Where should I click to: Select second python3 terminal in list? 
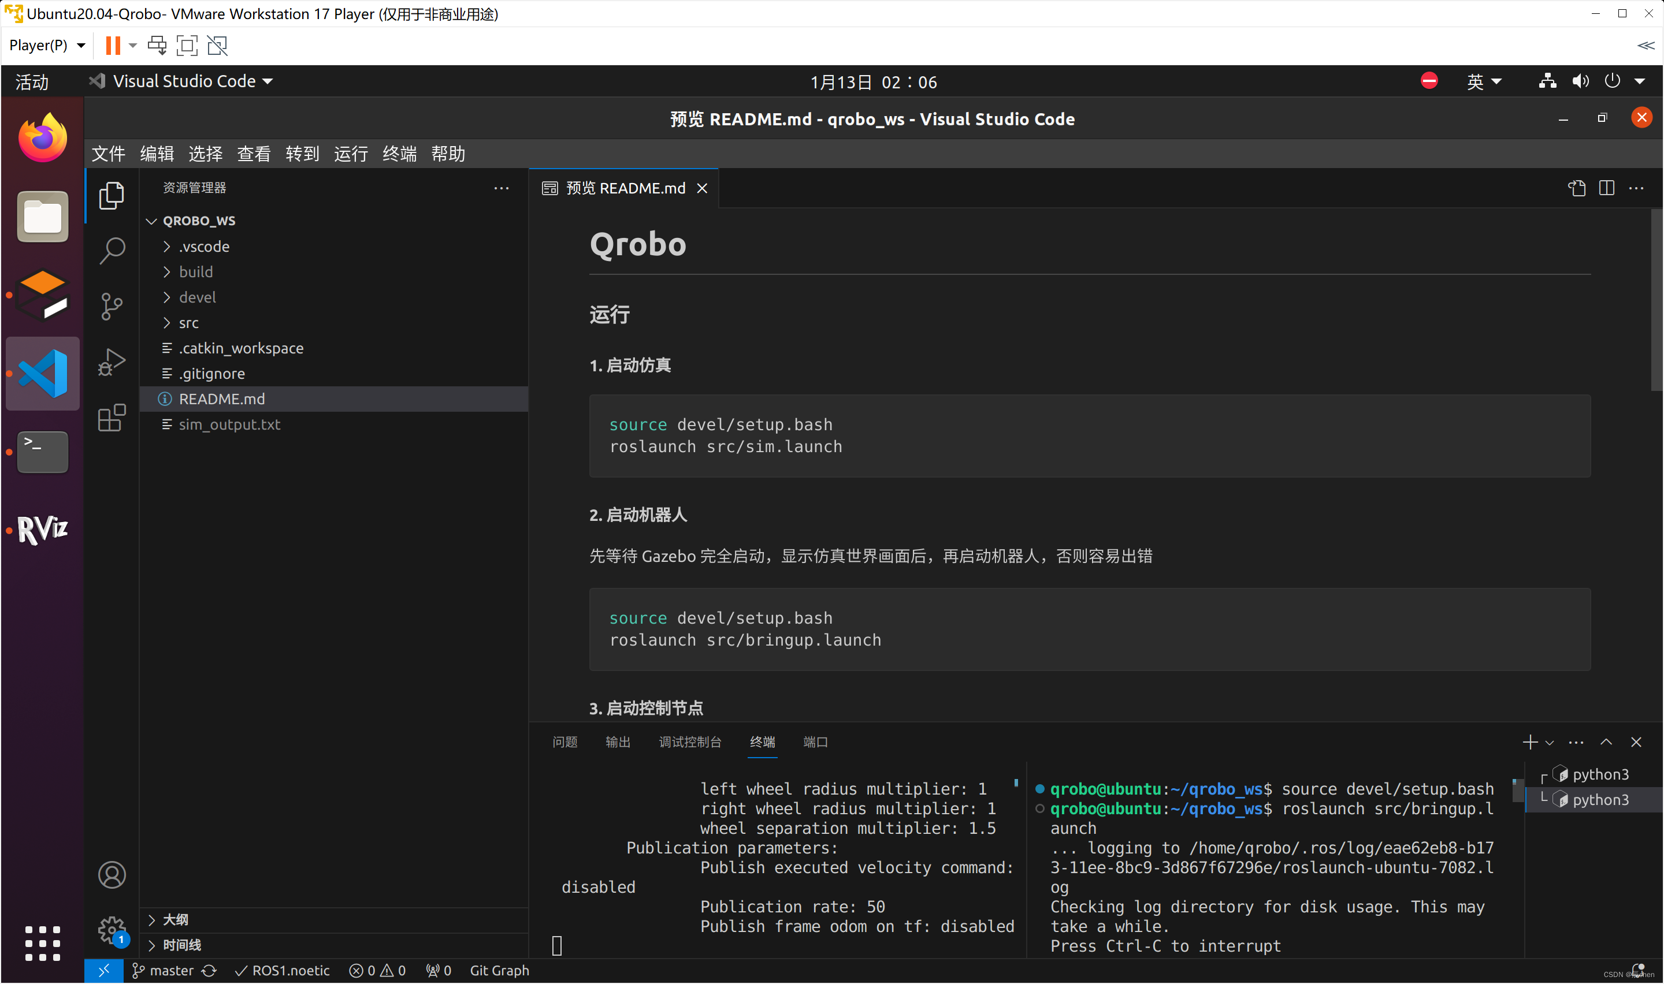click(1593, 799)
